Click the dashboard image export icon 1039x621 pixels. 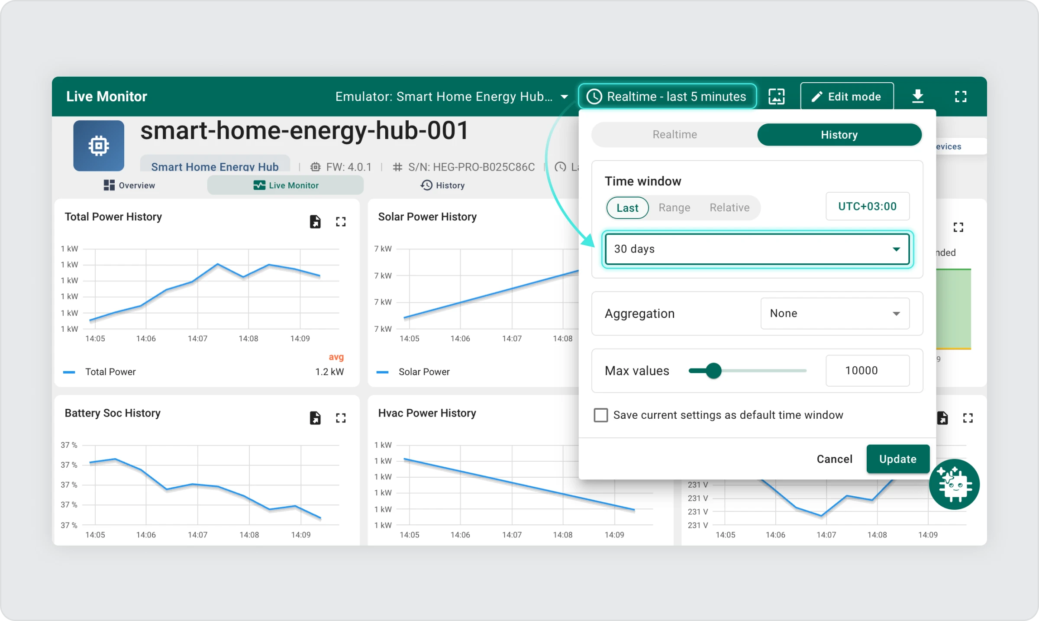click(776, 96)
